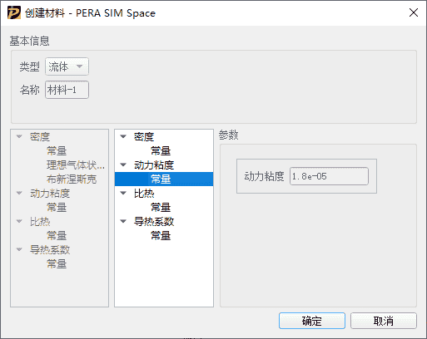The height and width of the screenshot is (339, 427).
Task: Click 导热系数 label in the middle tree
Action: (x=154, y=221)
